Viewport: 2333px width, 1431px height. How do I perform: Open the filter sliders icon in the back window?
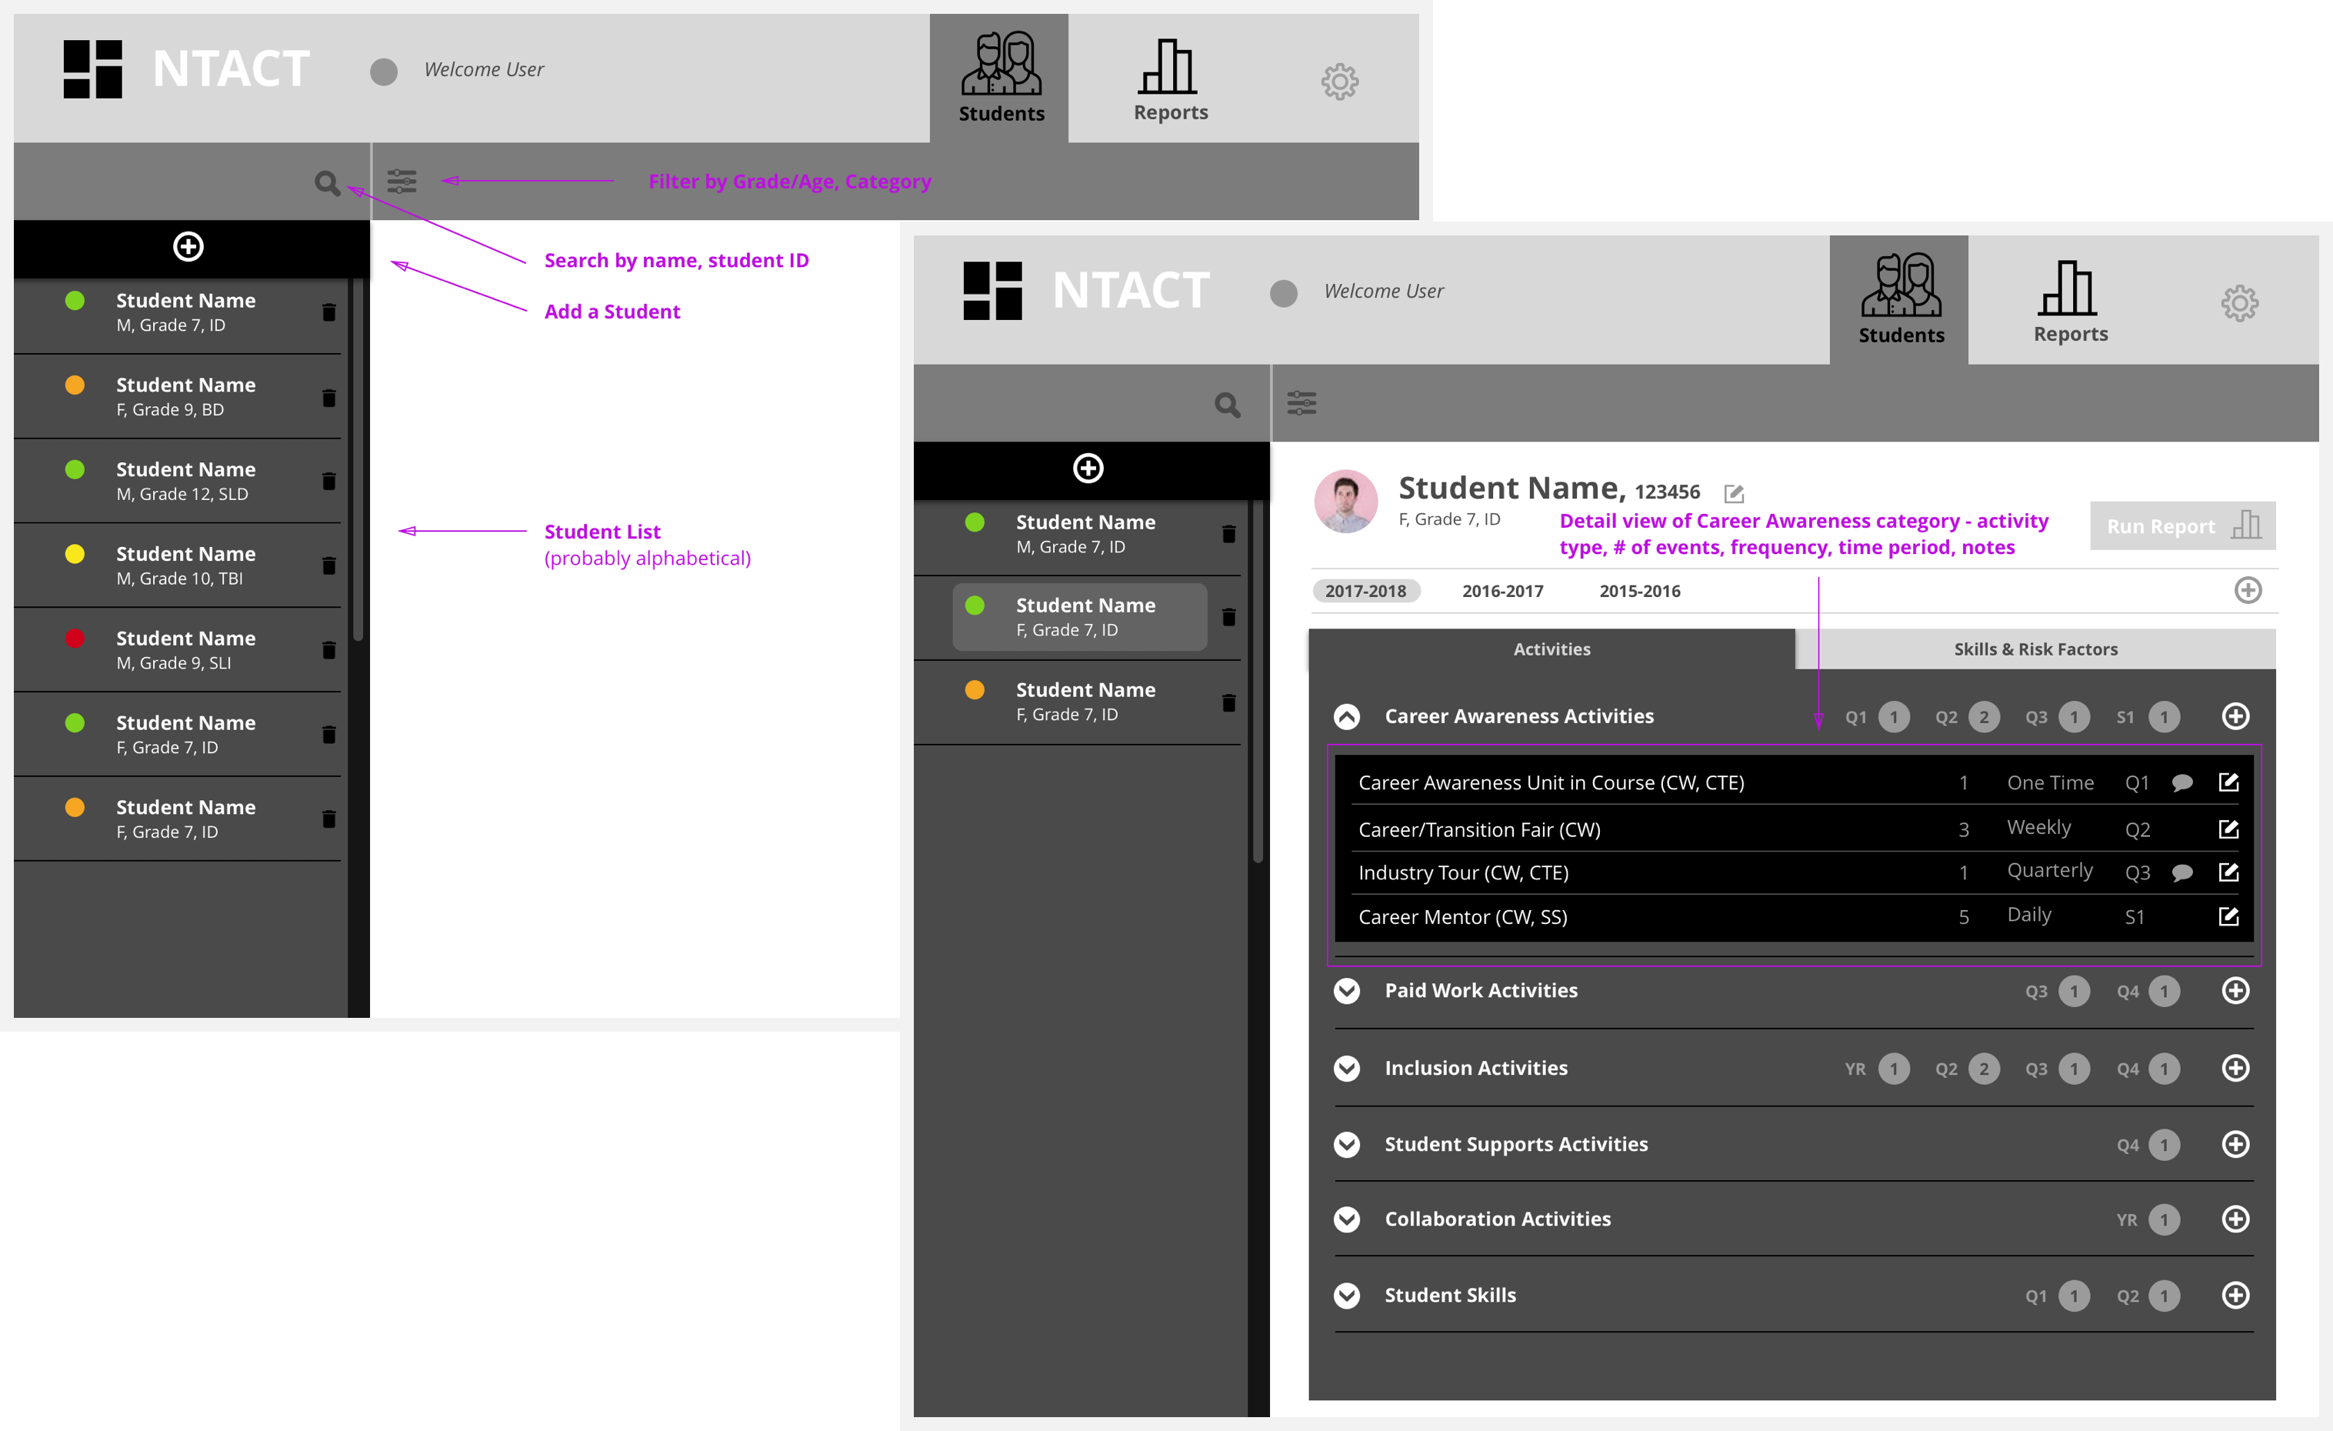point(402,181)
